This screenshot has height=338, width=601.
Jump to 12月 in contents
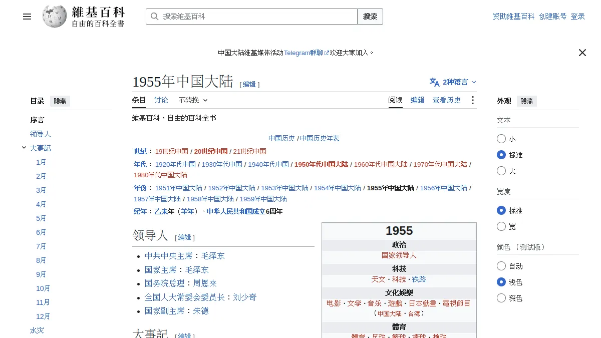(x=43, y=316)
